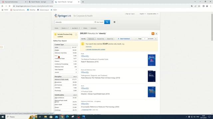Image resolution: width=213 pixels, height=119 pixels.
Task: Click the page number input box
Action: coord(145,39)
